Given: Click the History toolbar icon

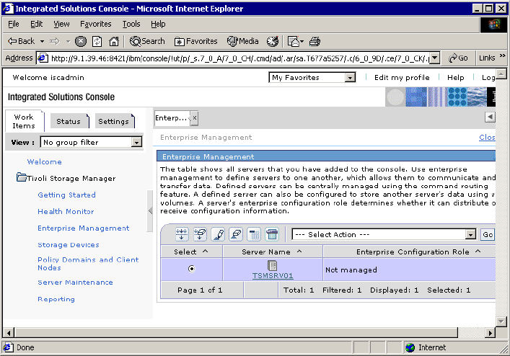Looking at the screenshot, I should click(x=273, y=41).
